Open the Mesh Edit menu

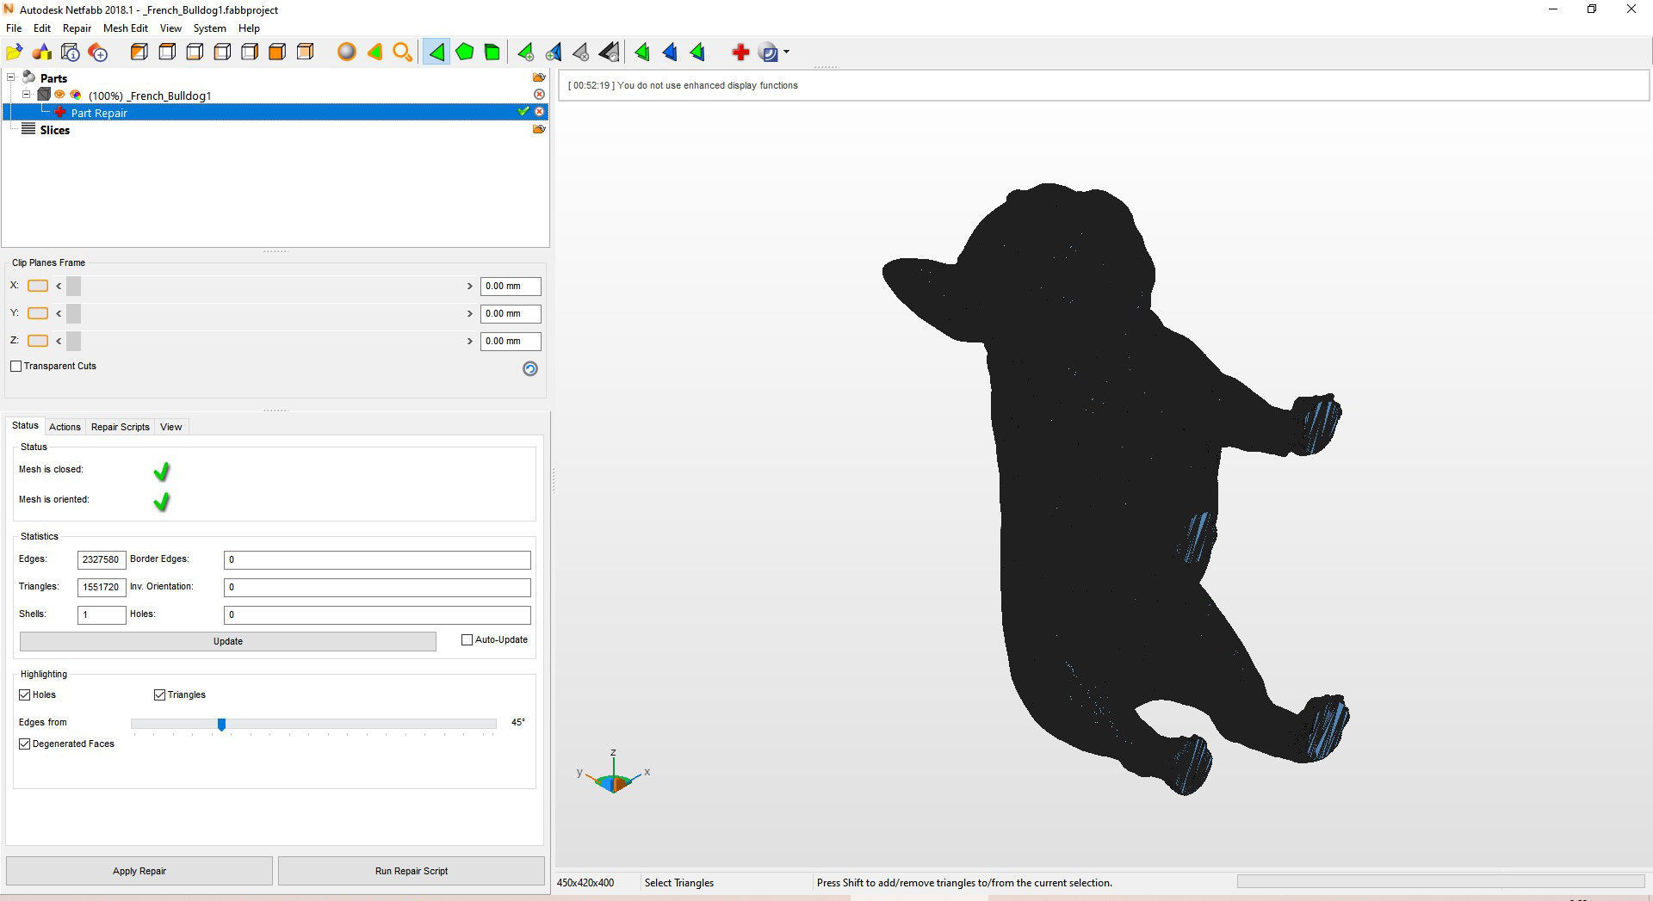click(126, 28)
